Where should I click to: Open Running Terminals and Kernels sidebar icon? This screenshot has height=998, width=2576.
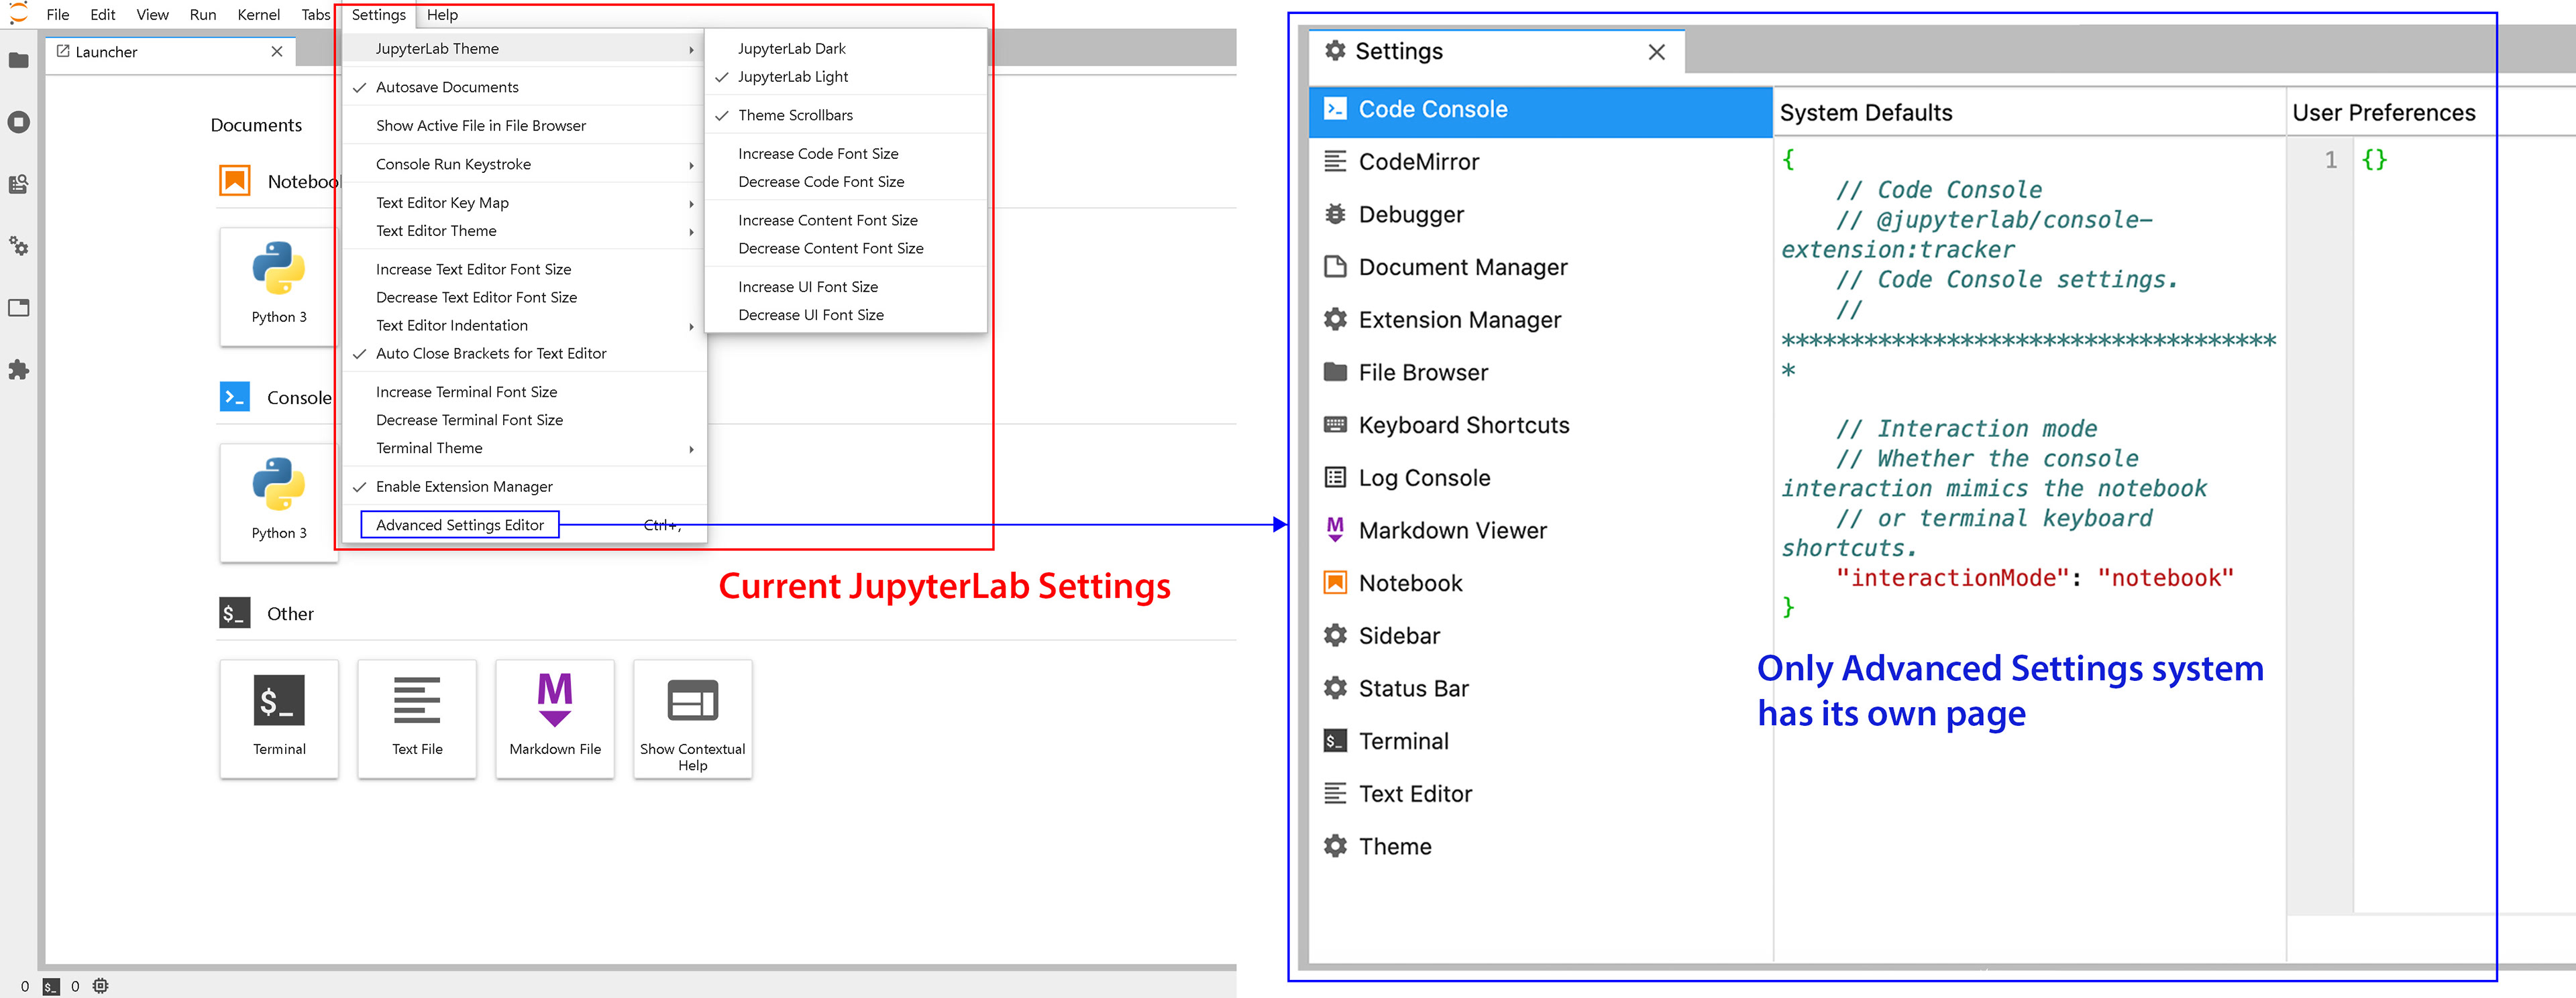[18, 123]
